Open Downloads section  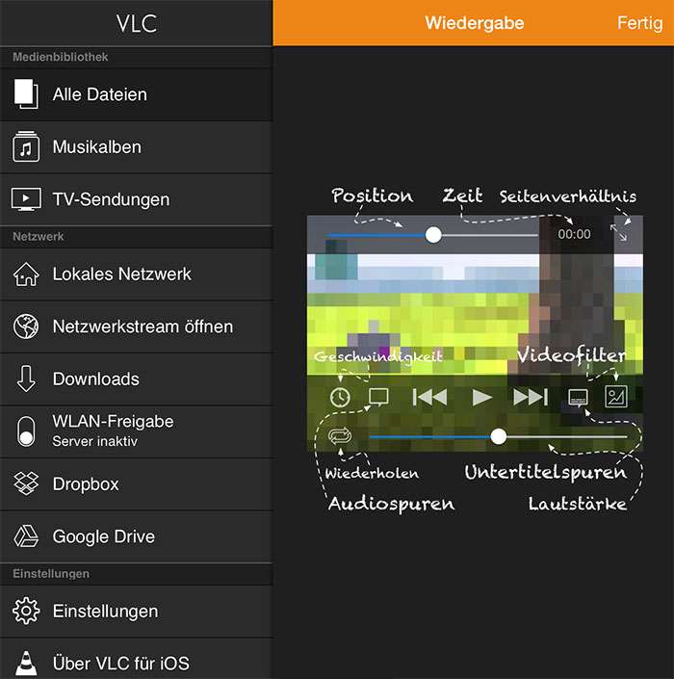(x=136, y=379)
